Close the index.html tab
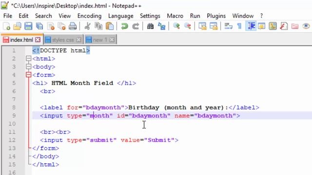The width and height of the screenshot is (312, 175). (38, 40)
